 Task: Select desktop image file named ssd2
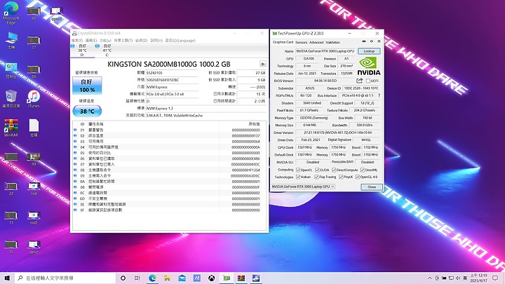(x=34, y=217)
